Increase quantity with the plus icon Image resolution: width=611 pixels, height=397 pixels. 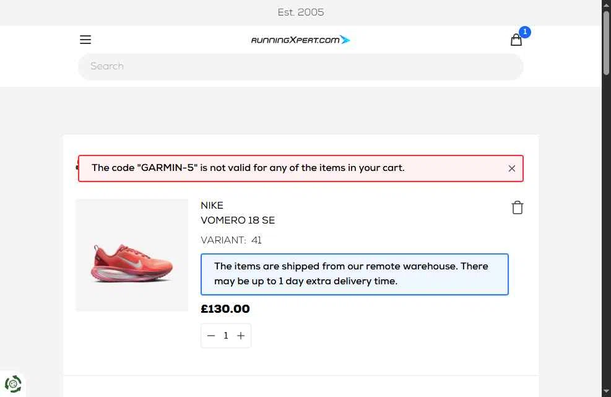[241, 336]
